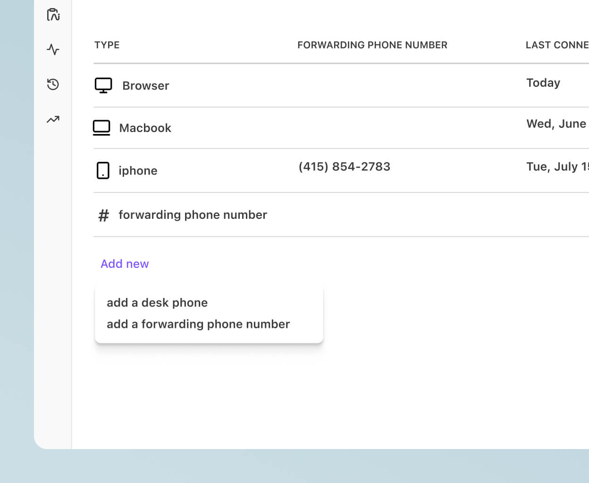Click the TYPE column header
This screenshot has width=589, height=483.
107,45
